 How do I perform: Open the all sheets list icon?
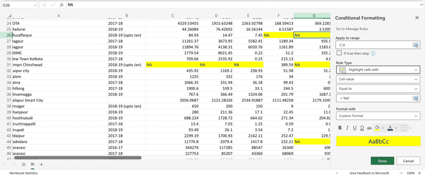24,164
